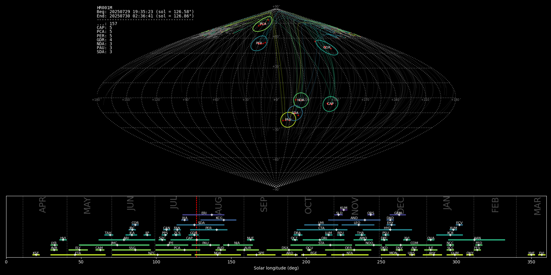Click the HVI shower label in the timeline
This screenshot has width=551, height=275.
pyautogui.click(x=63, y=238)
